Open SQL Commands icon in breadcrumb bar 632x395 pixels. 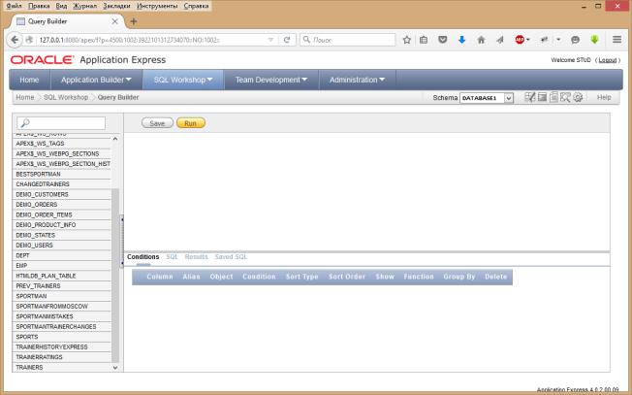pos(542,97)
